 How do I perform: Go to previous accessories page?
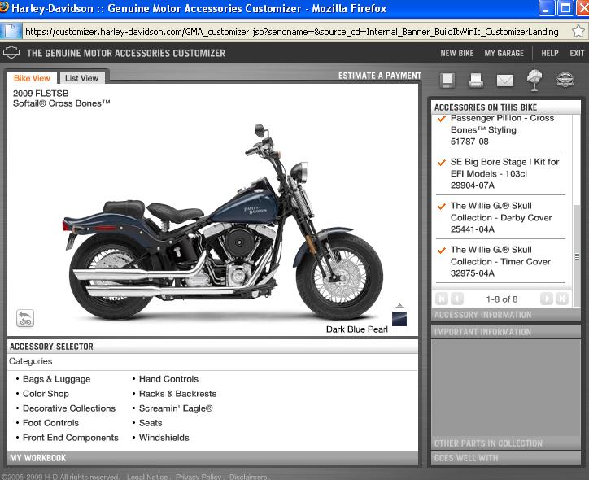click(x=456, y=299)
